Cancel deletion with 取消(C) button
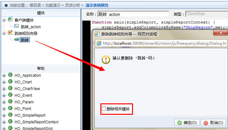The width and height of the screenshot is (228, 130). click(213, 123)
